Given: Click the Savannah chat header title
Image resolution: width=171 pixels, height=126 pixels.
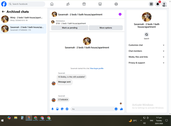Looking at the screenshot, I should tap(80, 15).
